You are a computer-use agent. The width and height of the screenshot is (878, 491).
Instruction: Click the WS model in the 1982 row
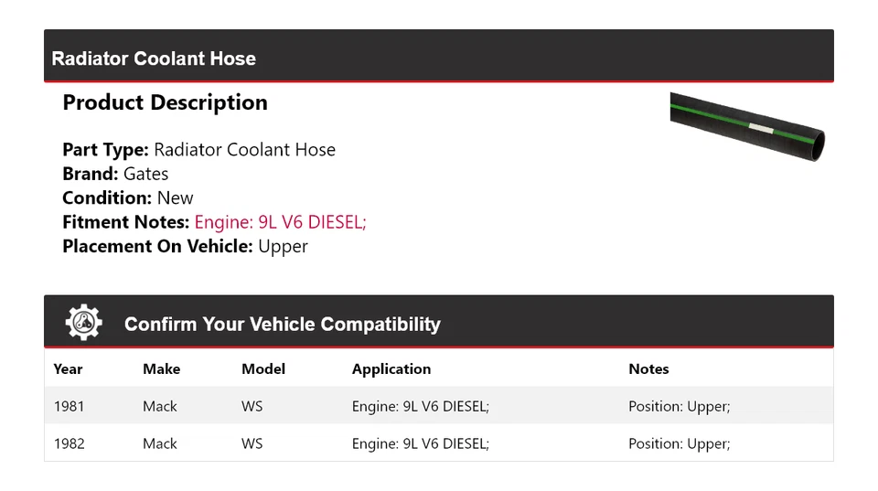(252, 443)
